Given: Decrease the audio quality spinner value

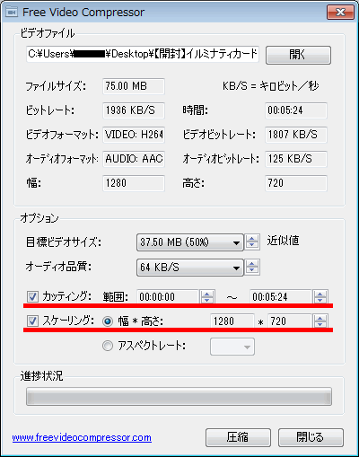Looking at the screenshot, I should coord(252,270).
